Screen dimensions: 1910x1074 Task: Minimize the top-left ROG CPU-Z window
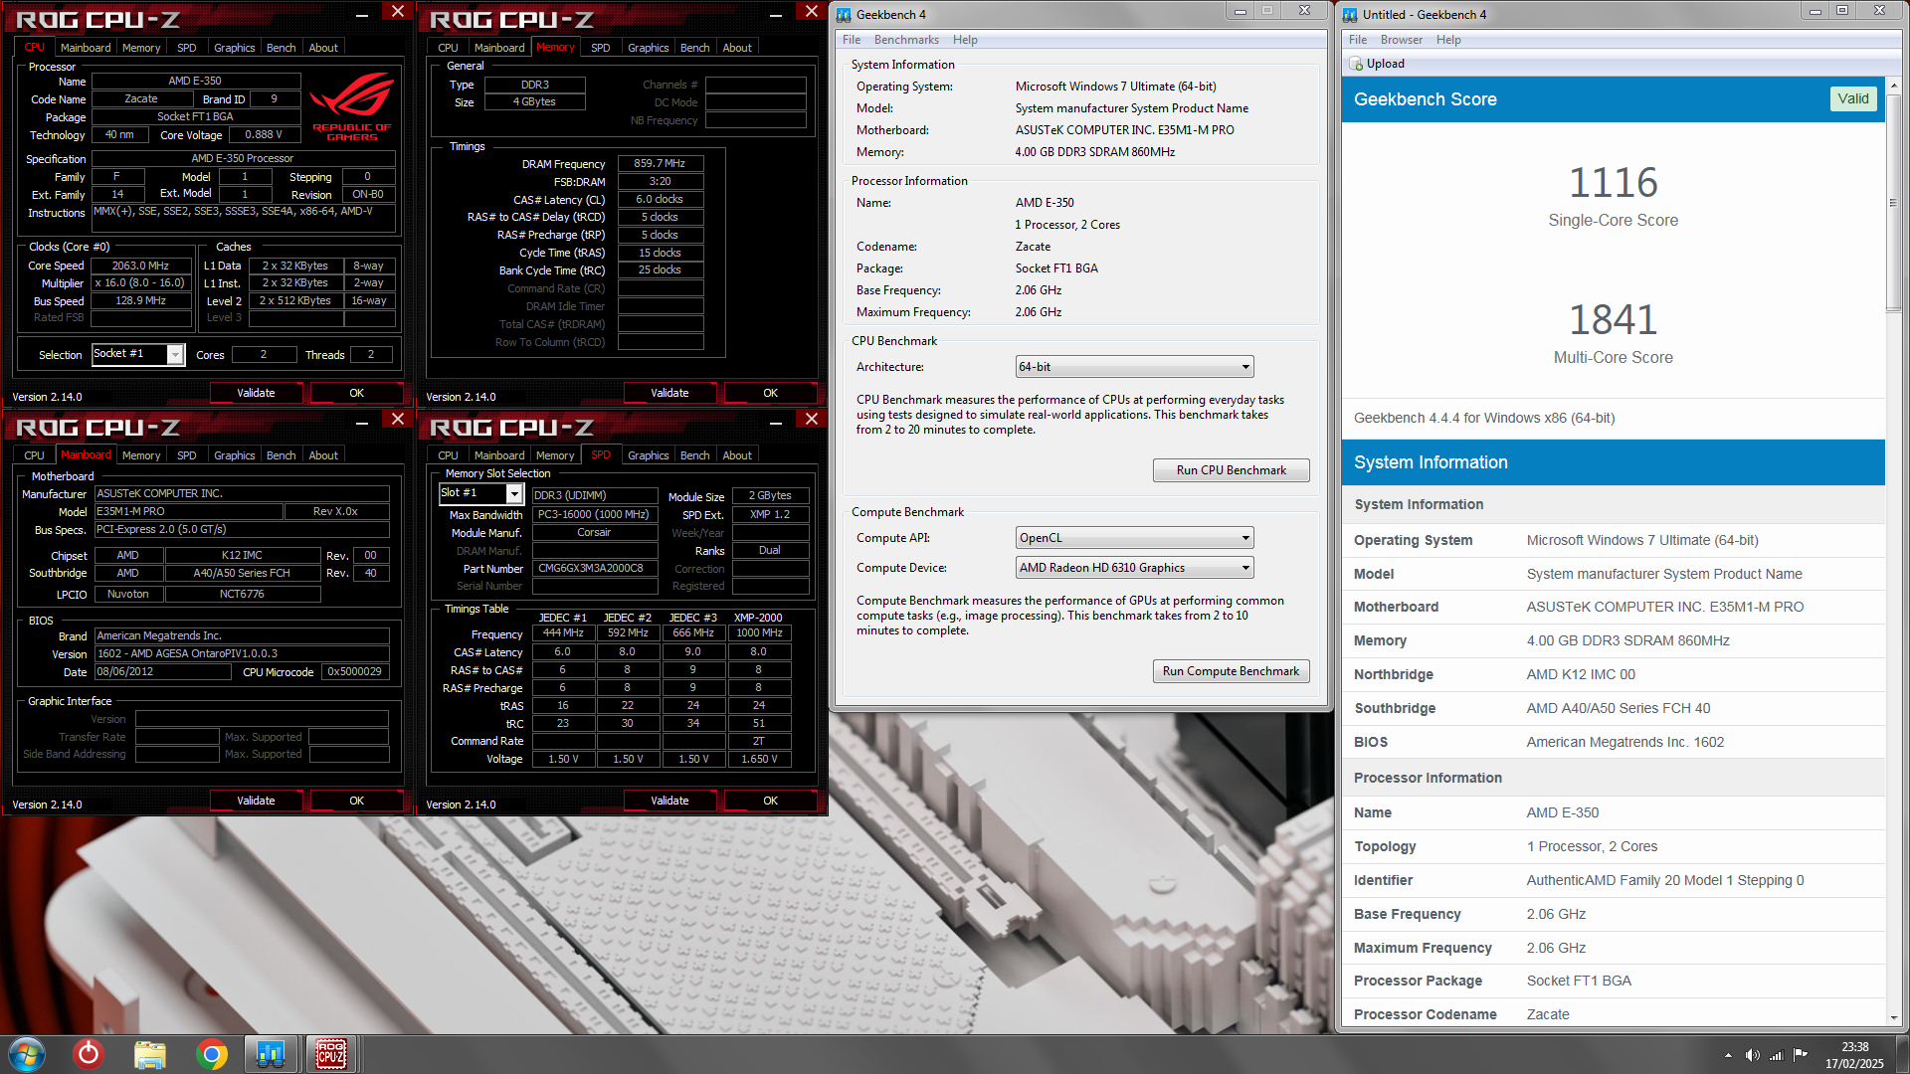(362, 13)
